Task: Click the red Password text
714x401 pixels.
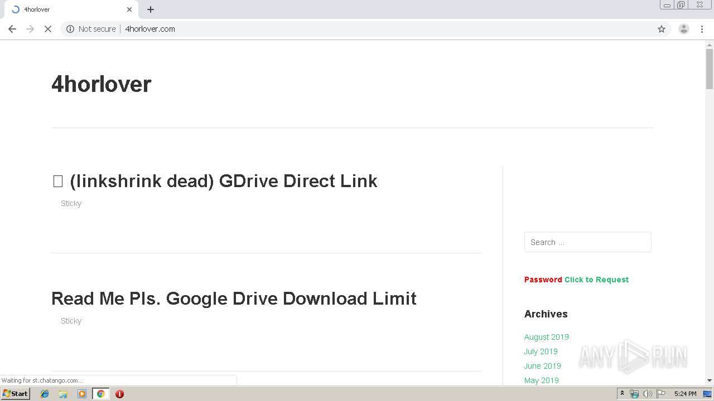Action: [543, 280]
